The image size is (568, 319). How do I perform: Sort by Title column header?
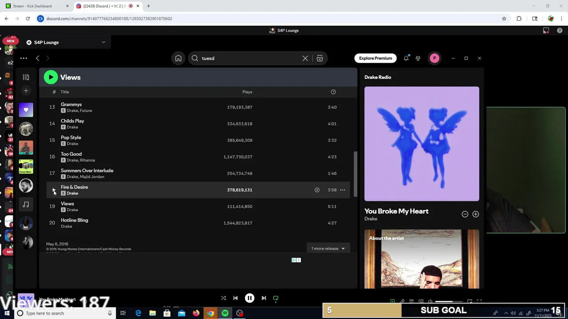(x=65, y=92)
